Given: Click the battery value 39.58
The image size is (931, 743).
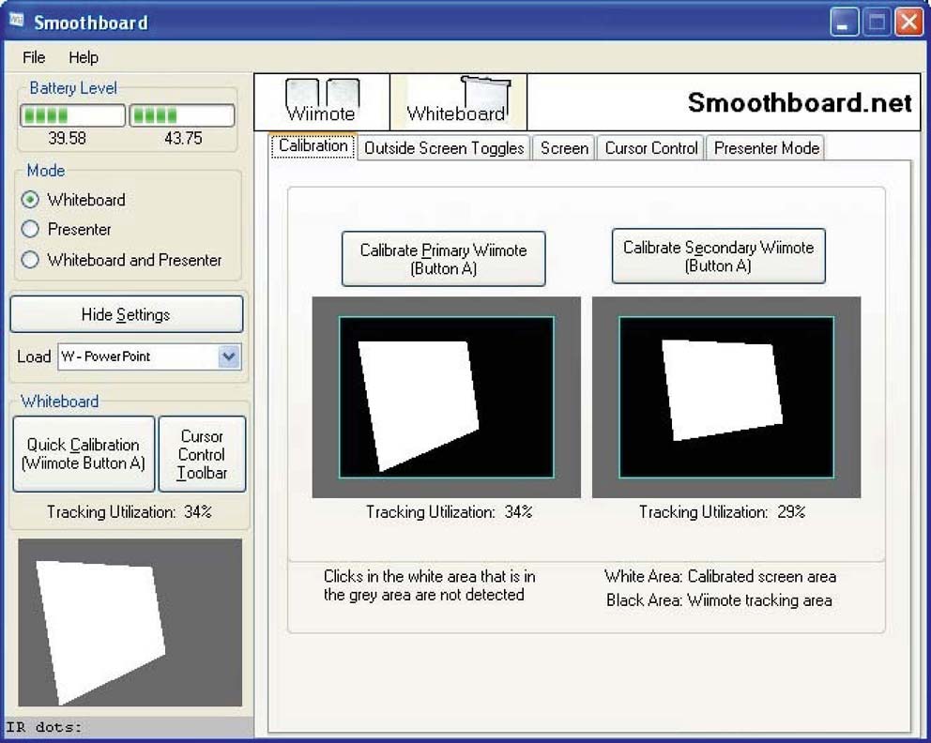Looking at the screenshot, I should 67,138.
